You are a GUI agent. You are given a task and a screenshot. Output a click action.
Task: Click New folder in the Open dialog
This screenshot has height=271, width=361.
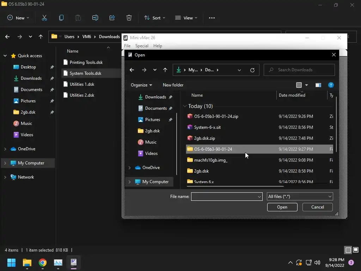pyautogui.click(x=173, y=85)
